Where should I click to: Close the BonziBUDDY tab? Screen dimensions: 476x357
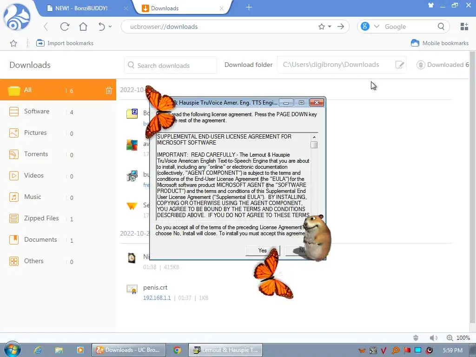tap(126, 8)
